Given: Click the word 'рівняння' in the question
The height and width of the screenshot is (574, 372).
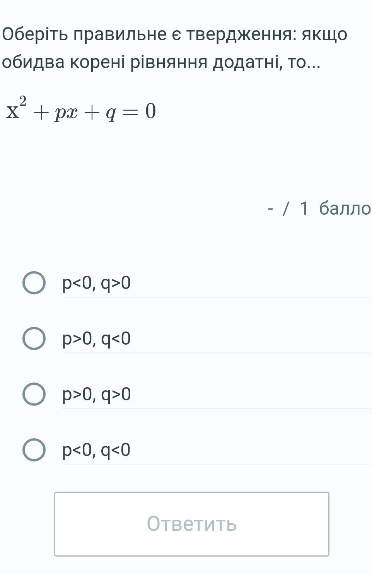Looking at the screenshot, I should pyautogui.click(x=169, y=63).
